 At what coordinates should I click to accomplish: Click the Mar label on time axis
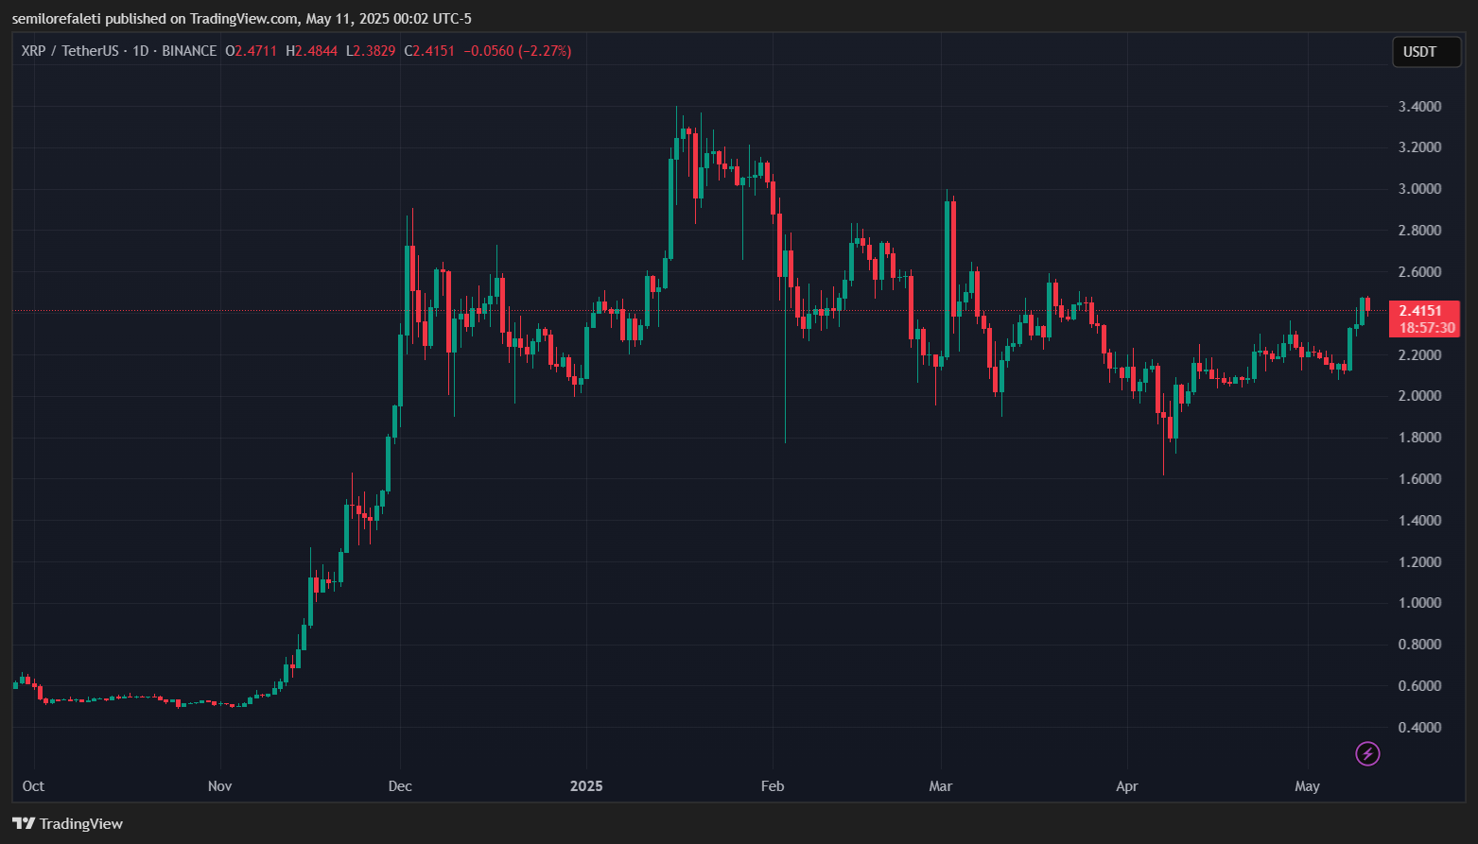[941, 786]
